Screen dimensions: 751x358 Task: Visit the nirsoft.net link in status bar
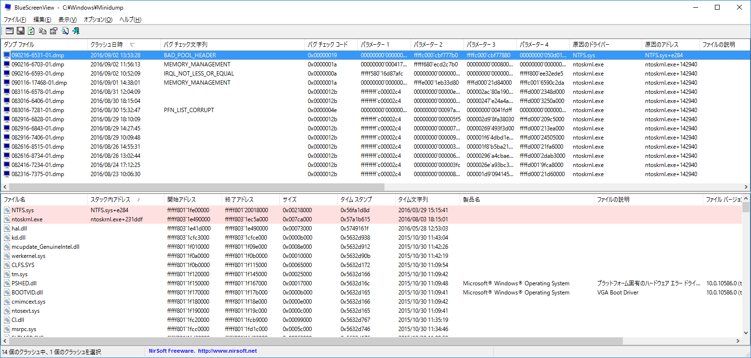click(227, 351)
